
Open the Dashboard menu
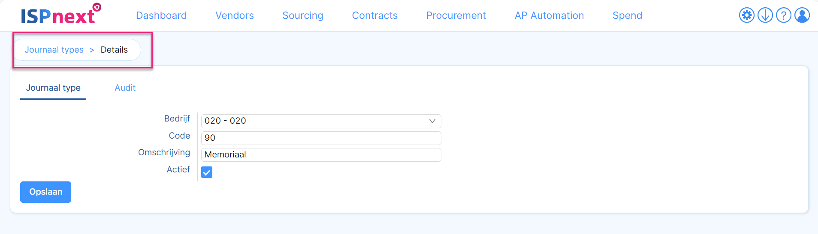pyautogui.click(x=161, y=15)
